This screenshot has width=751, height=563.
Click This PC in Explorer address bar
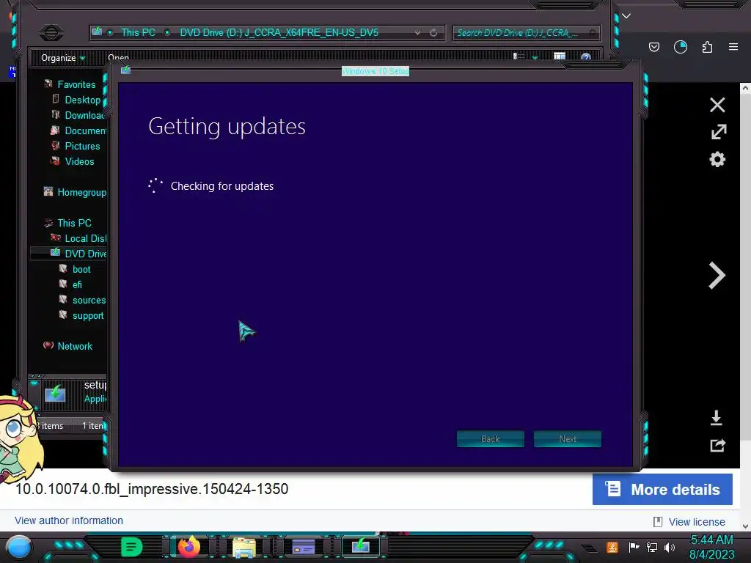138,32
